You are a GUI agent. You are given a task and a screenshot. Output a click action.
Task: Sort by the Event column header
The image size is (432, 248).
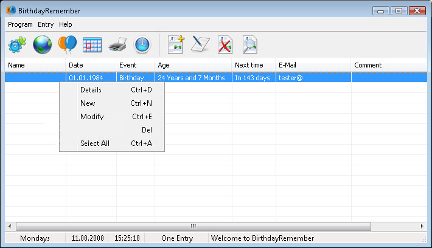[x=135, y=65]
